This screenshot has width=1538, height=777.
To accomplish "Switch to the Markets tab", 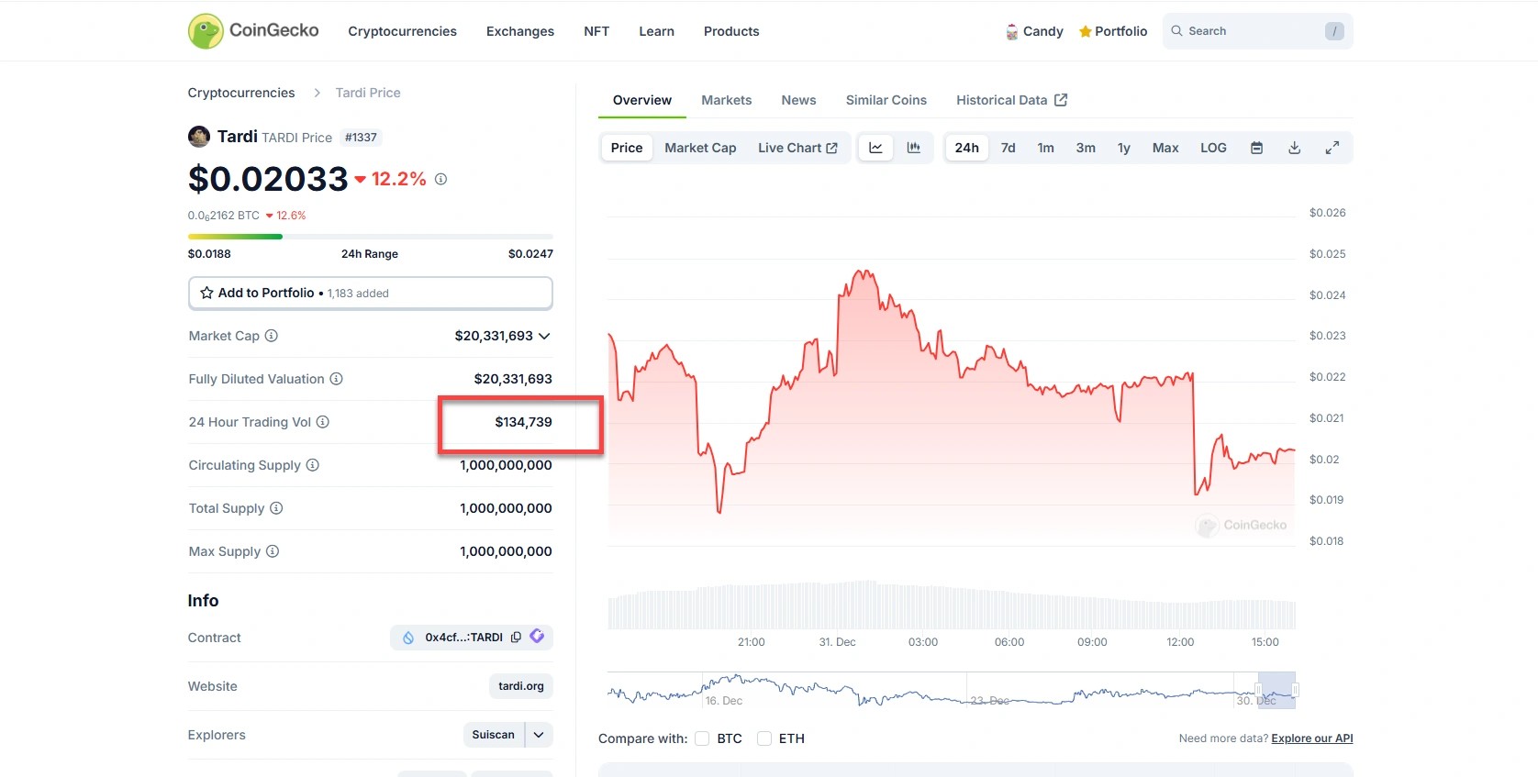I will pyautogui.click(x=726, y=100).
